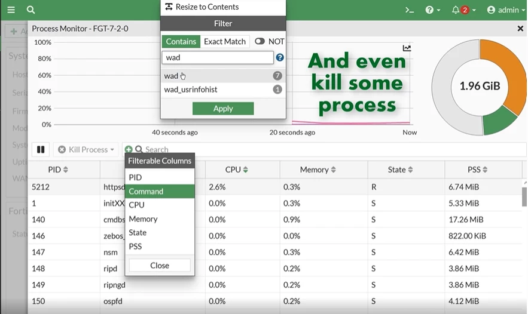Click the filter help question icon
The image size is (528, 314).
tap(280, 57)
